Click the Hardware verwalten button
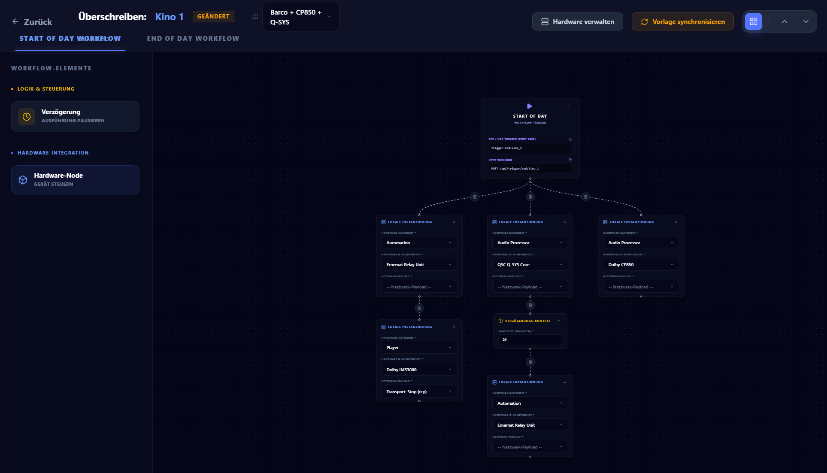 577,21
